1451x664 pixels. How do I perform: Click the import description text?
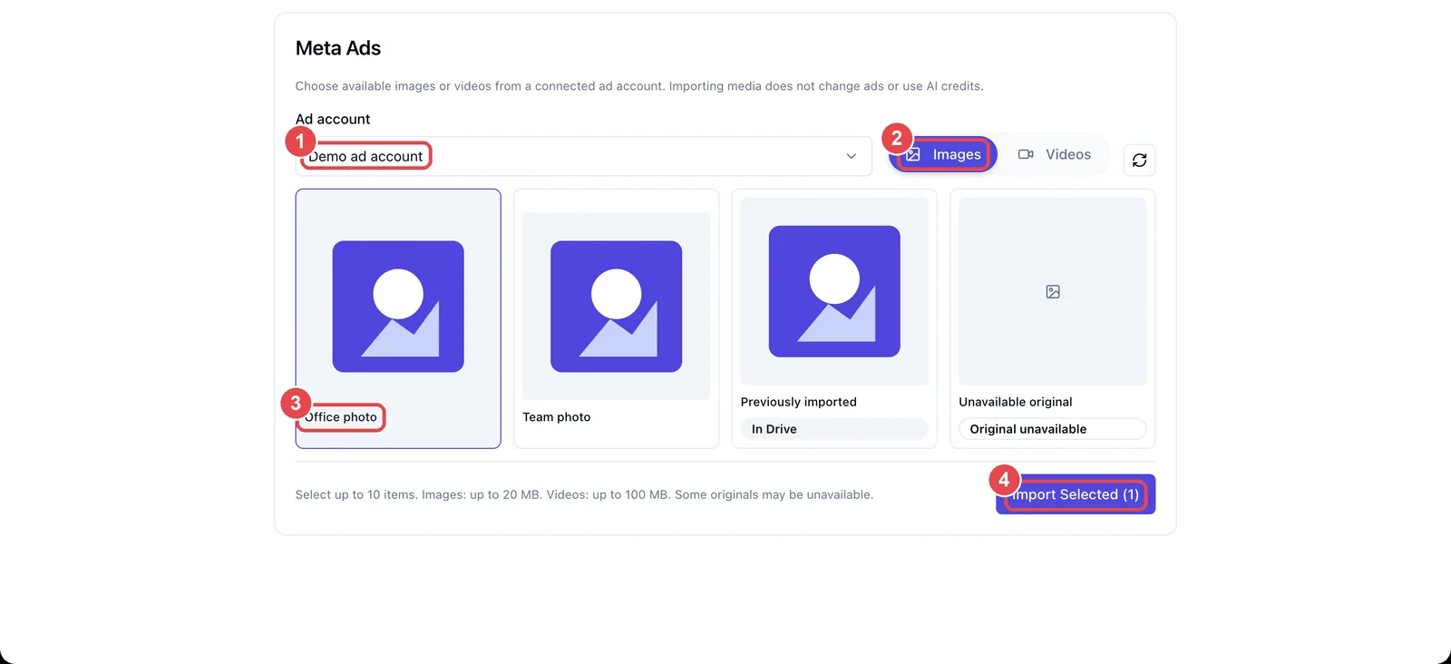[639, 86]
